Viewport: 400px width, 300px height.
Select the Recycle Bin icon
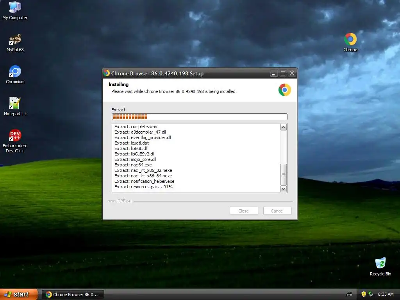click(x=380, y=267)
